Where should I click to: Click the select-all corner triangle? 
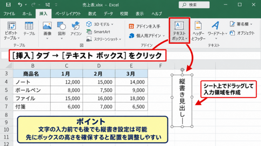click(9, 66)
